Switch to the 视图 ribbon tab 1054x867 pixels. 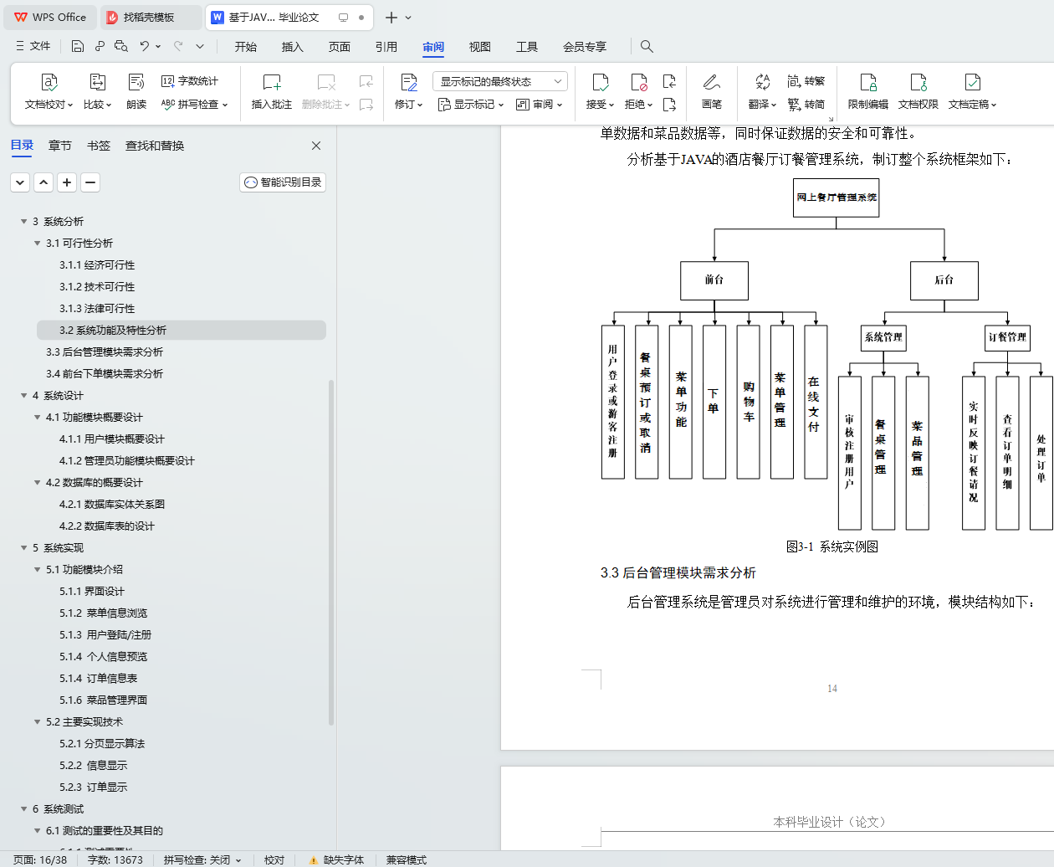click(480, 47)
